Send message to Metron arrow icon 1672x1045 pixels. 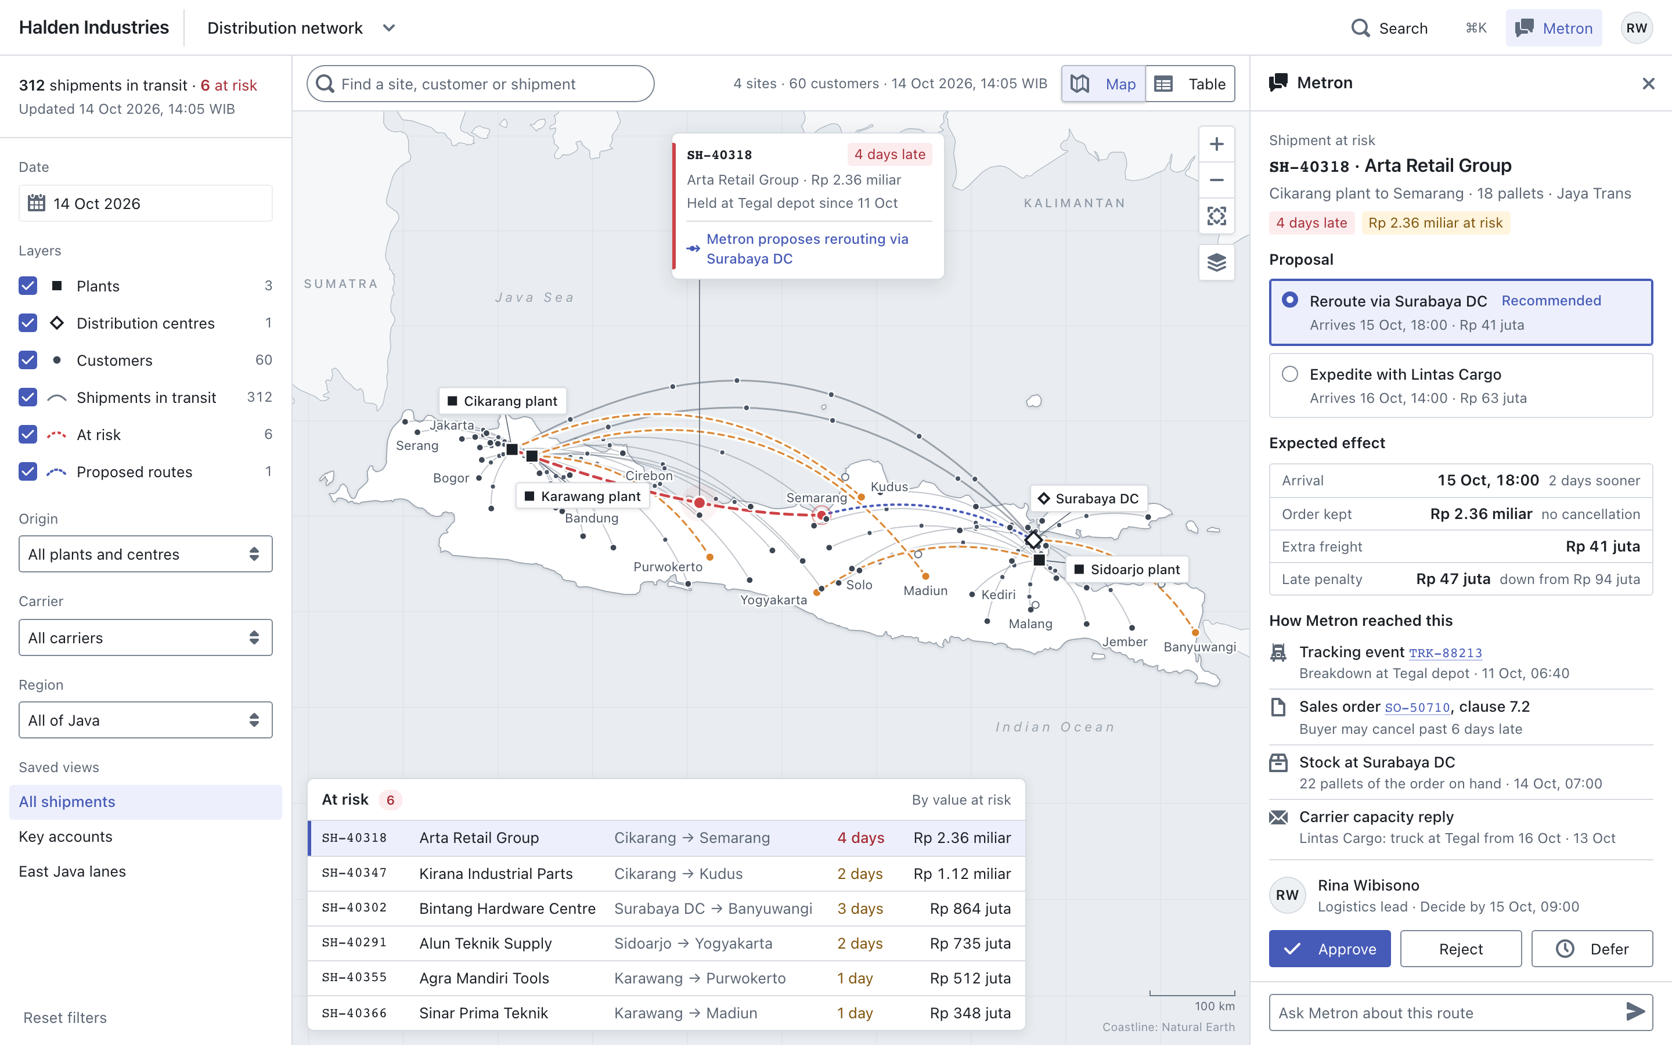point(1635,1012)
